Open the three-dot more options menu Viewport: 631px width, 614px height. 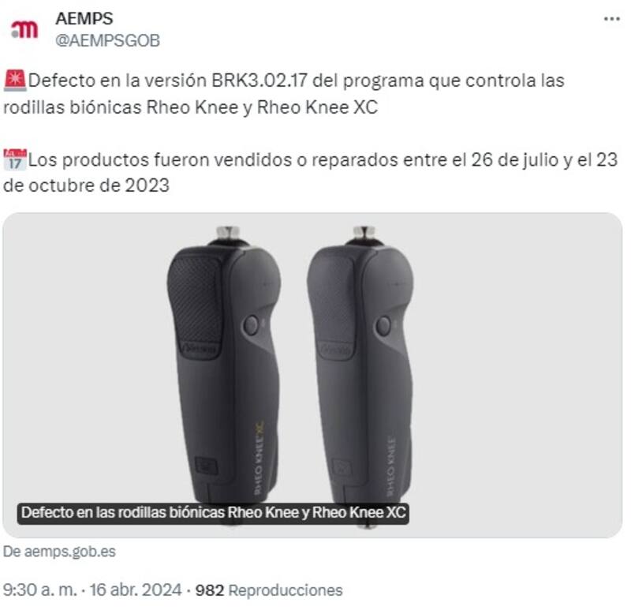pos(612,19)
